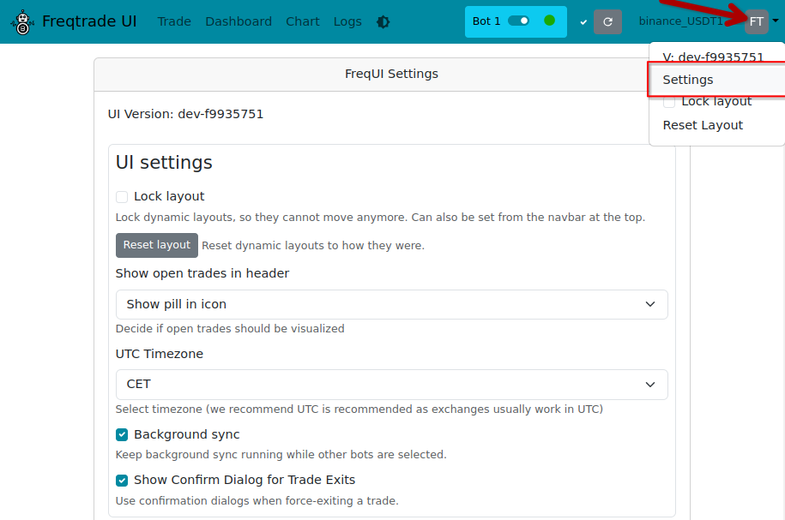Click the reload bot data icon

tap(607, 21)
